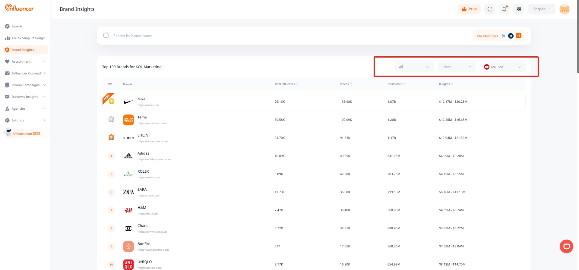This screenshot has height=270, width=579.
Task: Open the cat avatar profile menu
Action: pos(564,9)
